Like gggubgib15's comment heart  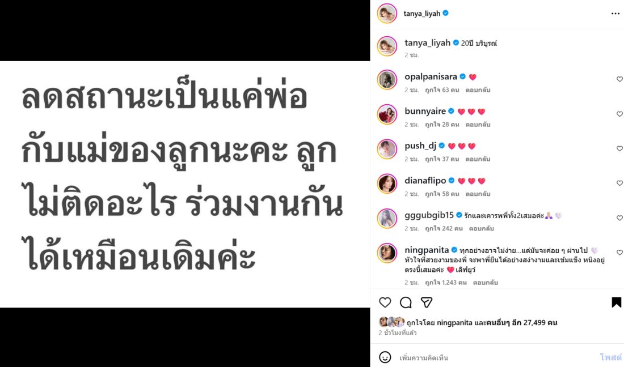coord(619,218)
